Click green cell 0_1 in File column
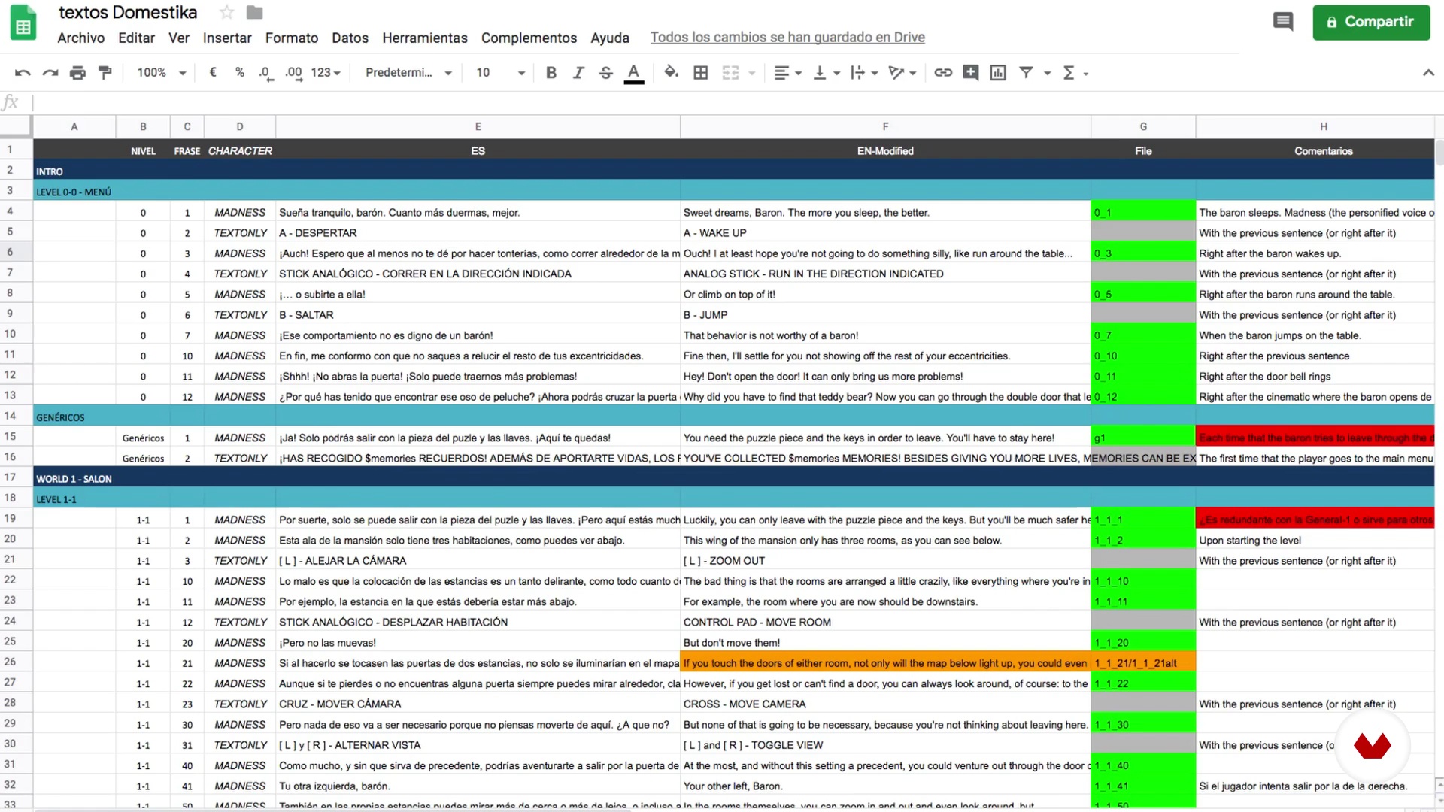1444x812 pixels. (x=1143, y=213)
